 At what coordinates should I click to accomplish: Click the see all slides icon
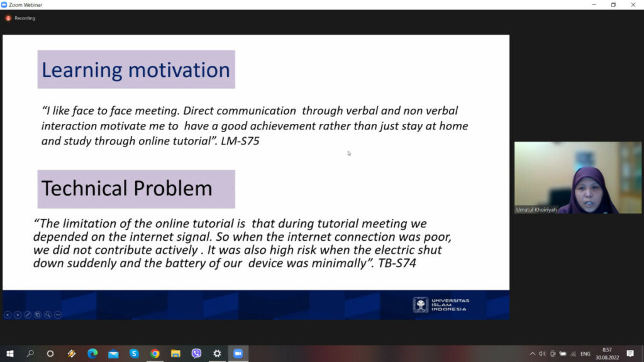point(38,315)
